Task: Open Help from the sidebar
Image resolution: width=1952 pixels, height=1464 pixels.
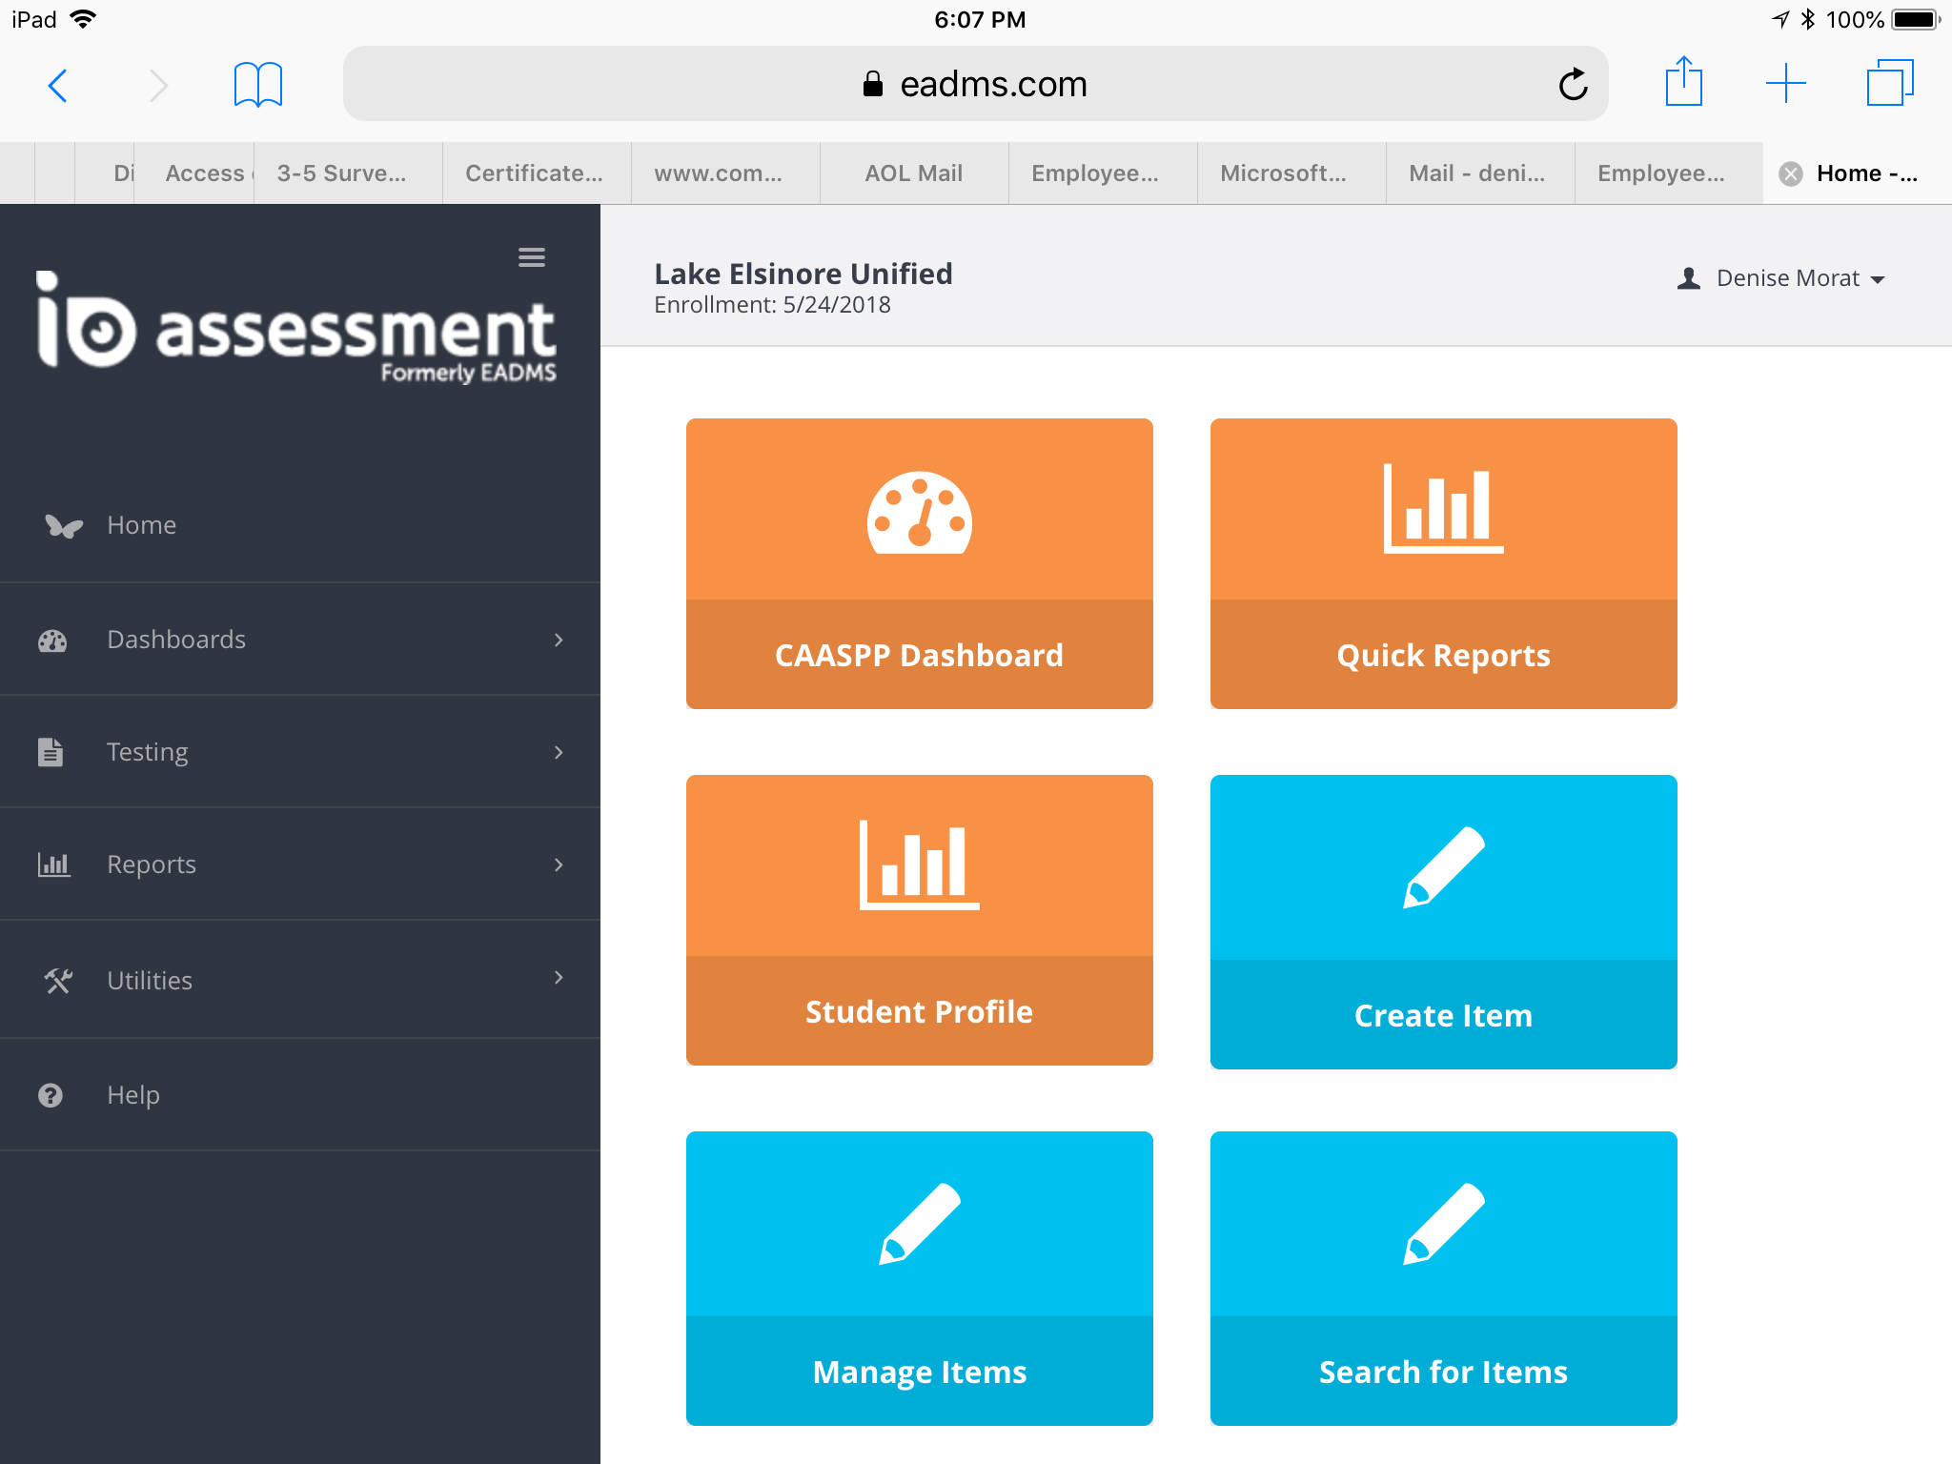Action: (132, 1095)
